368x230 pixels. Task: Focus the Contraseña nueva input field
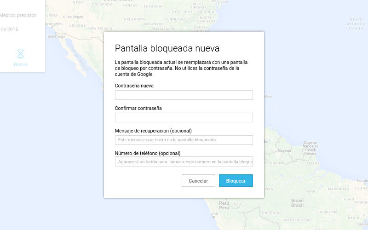(x=184, y=95)
